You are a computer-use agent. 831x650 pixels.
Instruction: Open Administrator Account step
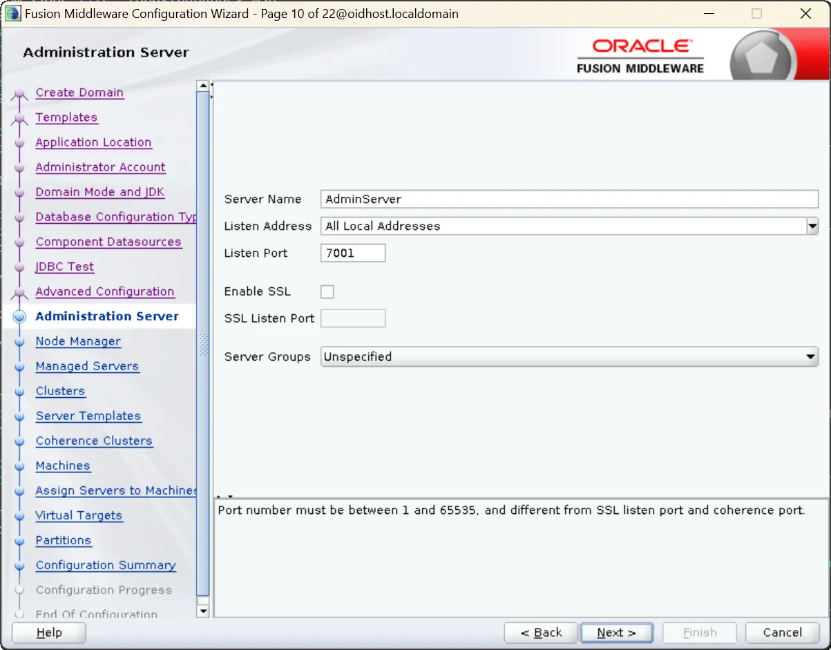(x=100, y=167)
